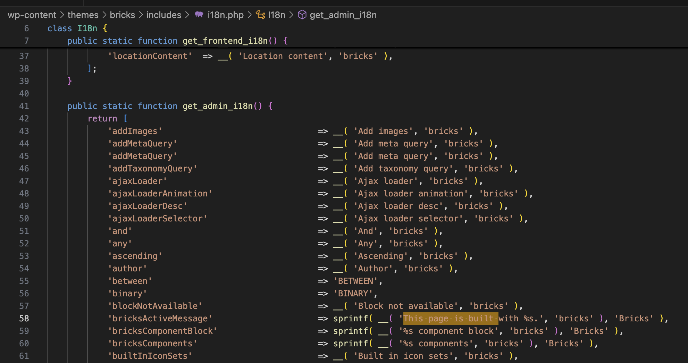Screen dimensions: 688x363
Task: Click the i18n.php file name in the breadcrumb
Action: click(x=225, y=15)
